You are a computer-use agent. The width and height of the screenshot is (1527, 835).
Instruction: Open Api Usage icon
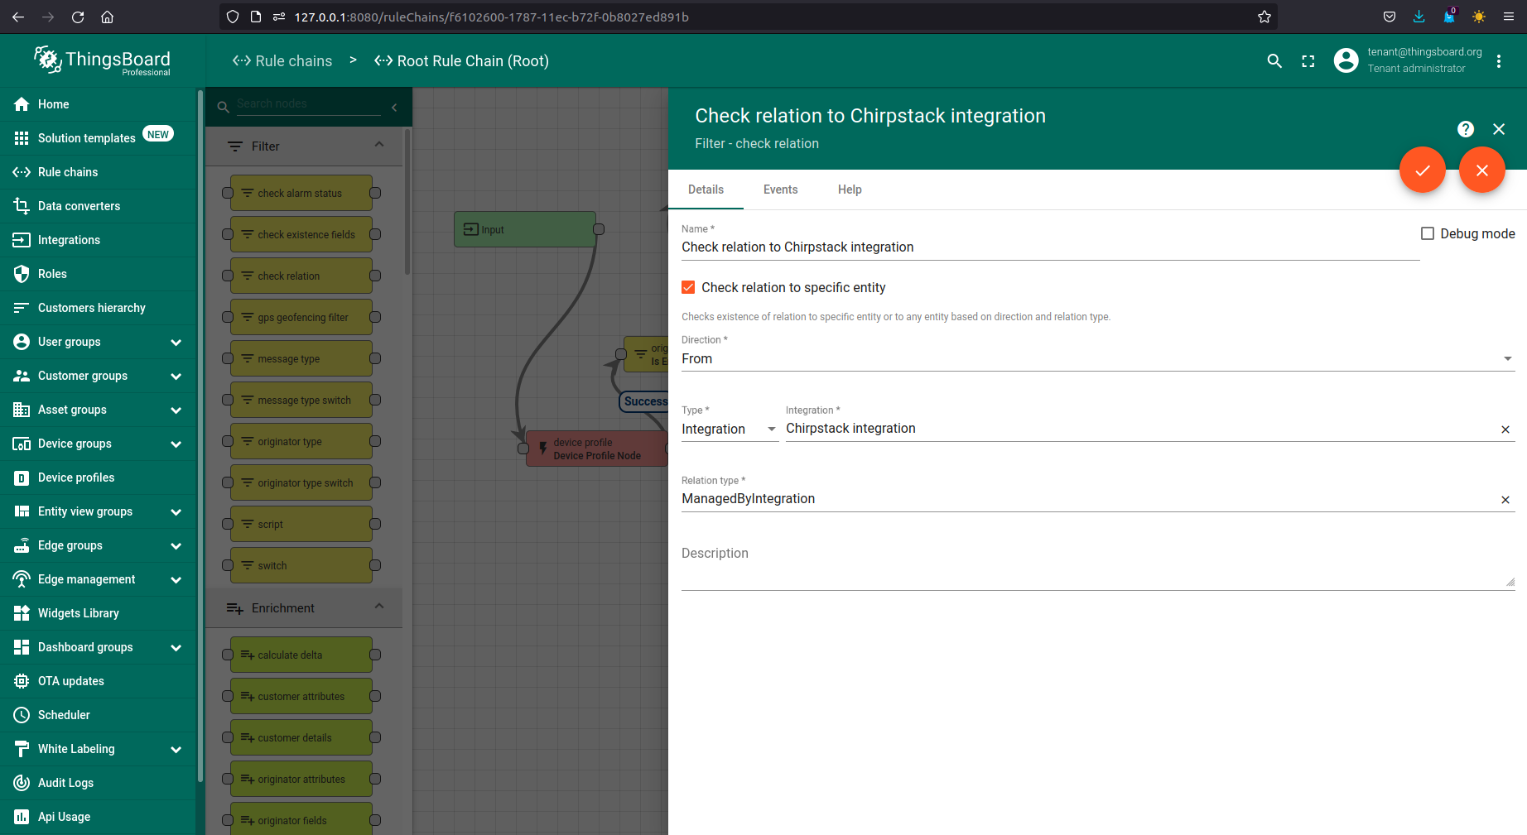click(x=22, y=817)
